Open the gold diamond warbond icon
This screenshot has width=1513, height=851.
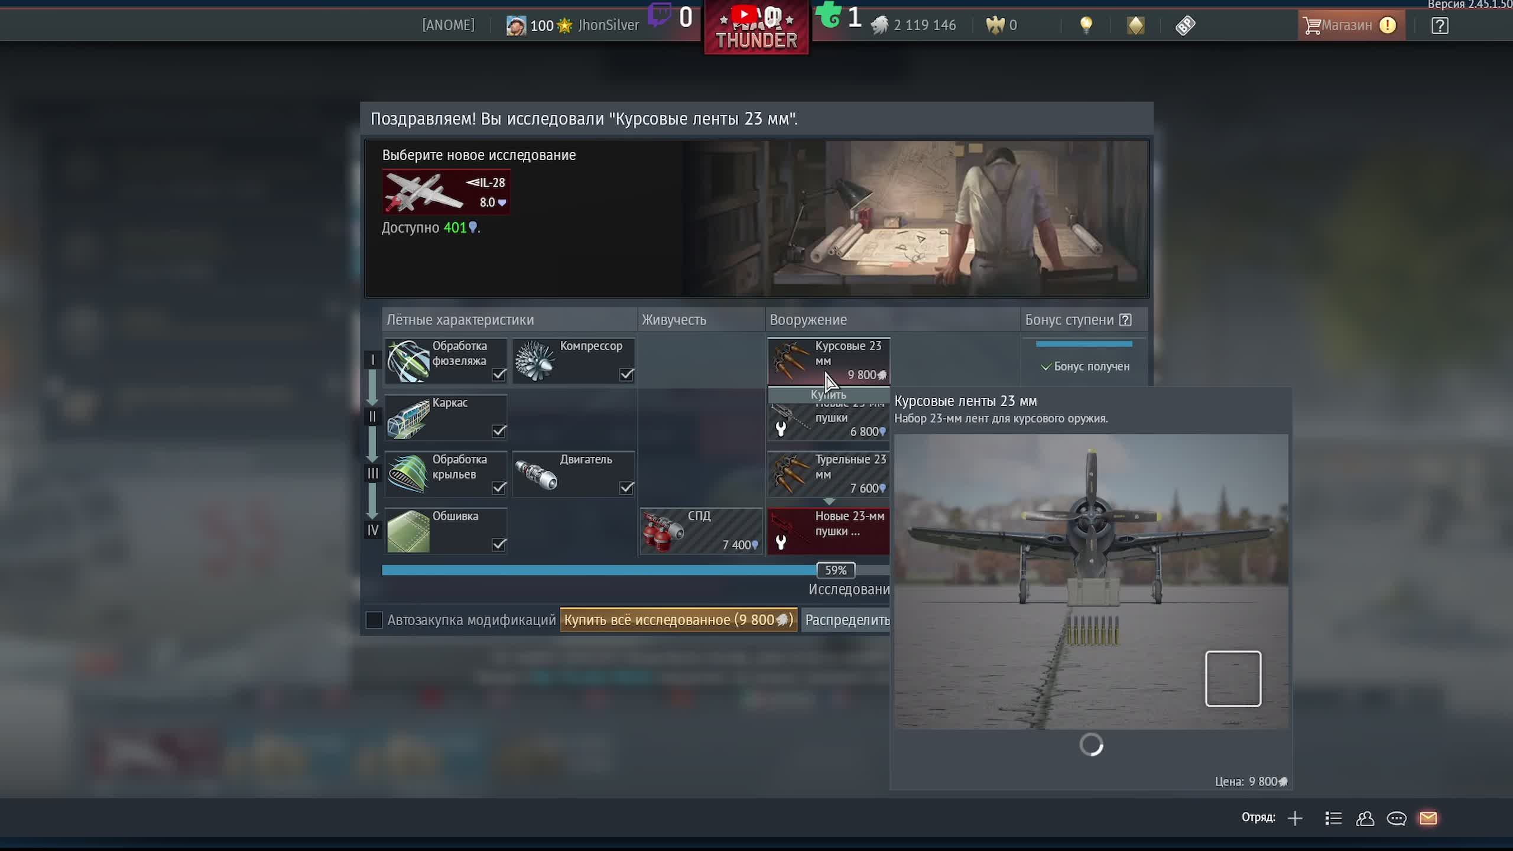click(1135, 25)
